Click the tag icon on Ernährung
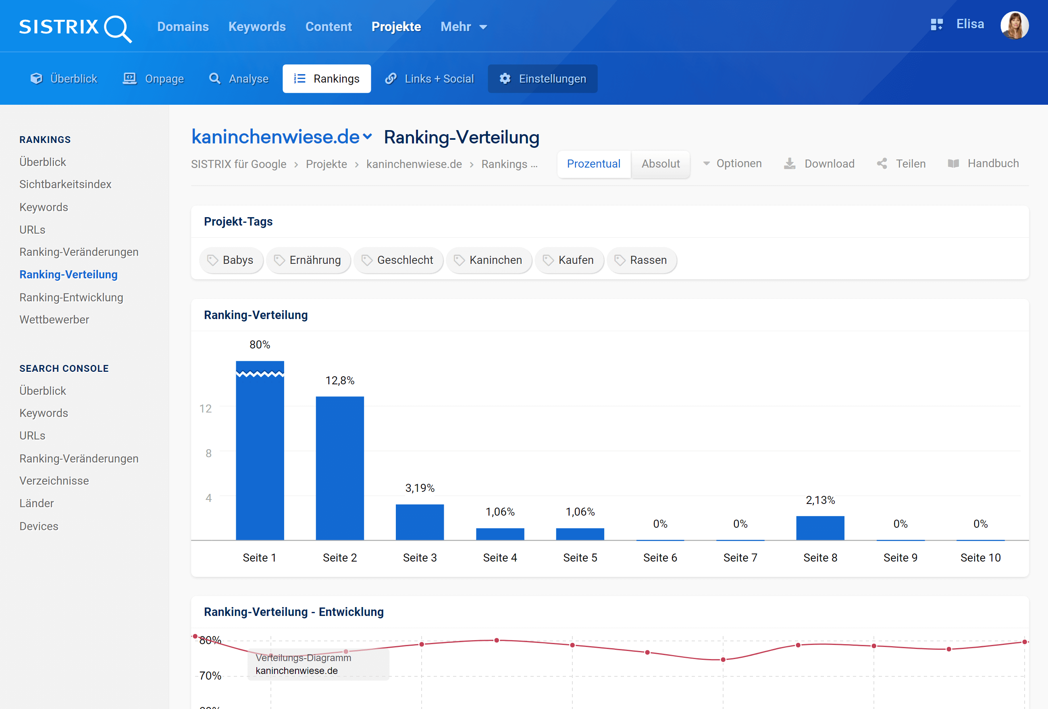1048x709 pixels. tap(279, 260)
